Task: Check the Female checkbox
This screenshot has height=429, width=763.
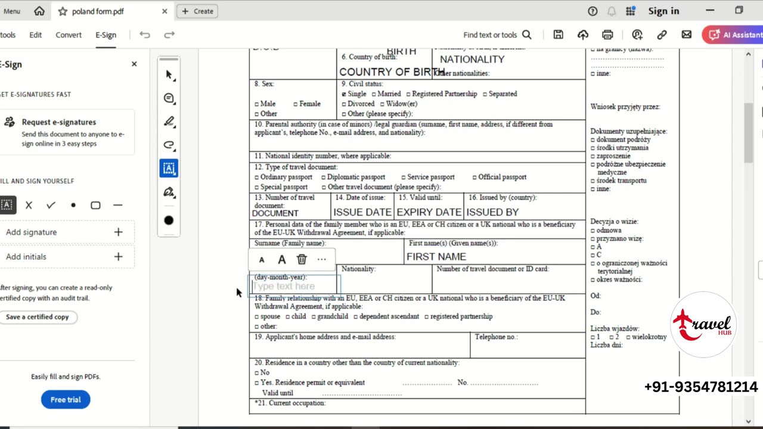Action: (x=296, y=104)
